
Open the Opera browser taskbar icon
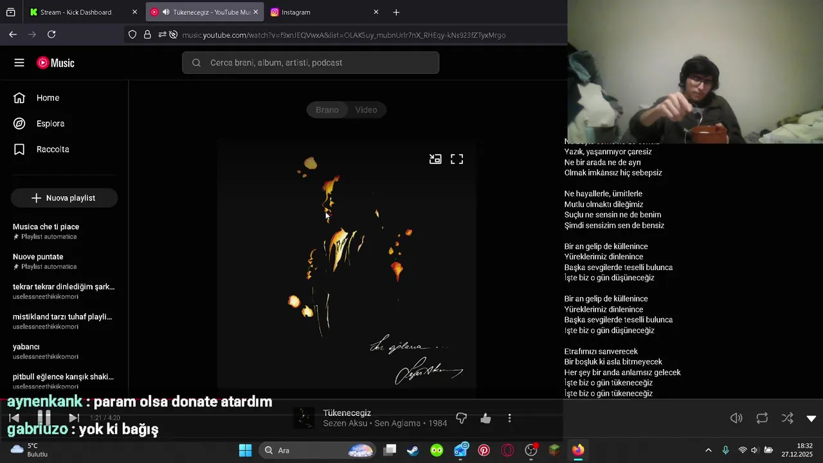click(x=507, y=450)
